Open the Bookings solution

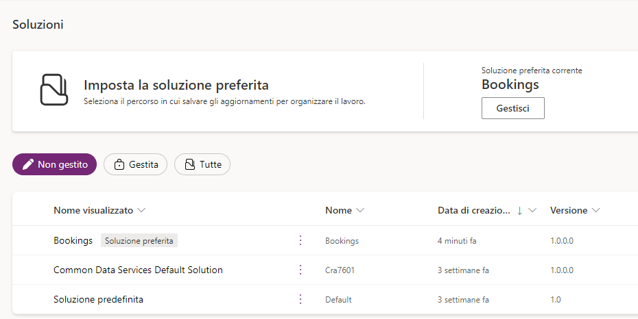tap(73, 240)
